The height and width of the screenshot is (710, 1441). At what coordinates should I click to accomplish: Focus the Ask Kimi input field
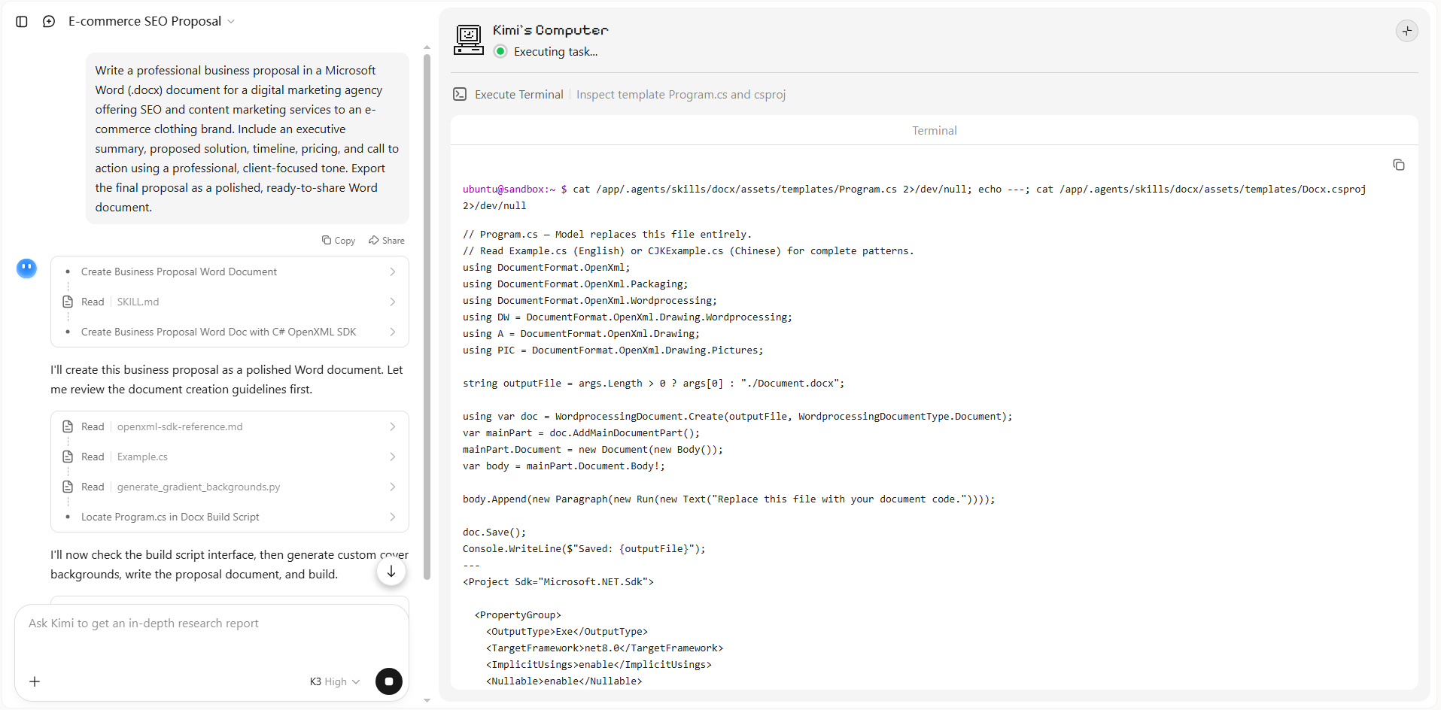(x=211, y=624)
